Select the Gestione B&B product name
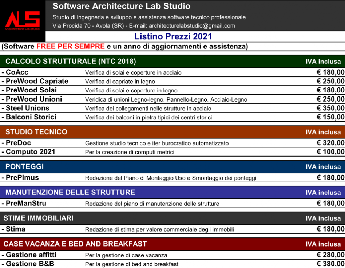 pos(30,264)
